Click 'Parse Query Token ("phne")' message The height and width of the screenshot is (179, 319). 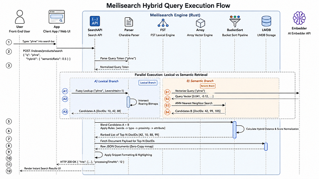[x=118, y=59]
